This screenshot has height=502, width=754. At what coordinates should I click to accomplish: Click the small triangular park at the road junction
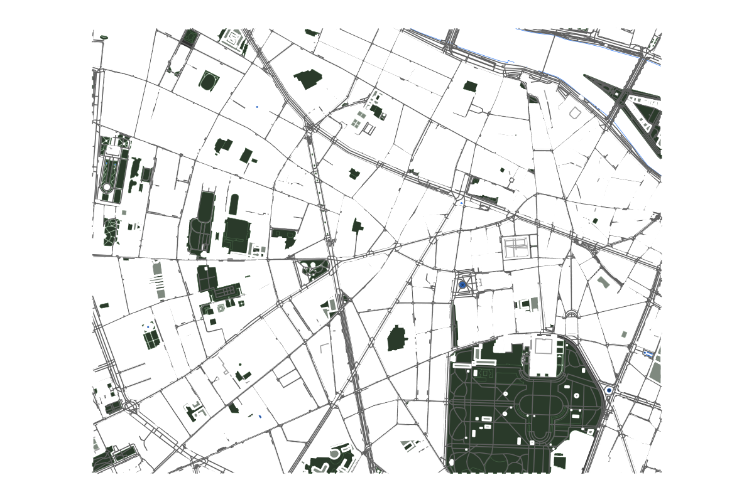(314, 270)
